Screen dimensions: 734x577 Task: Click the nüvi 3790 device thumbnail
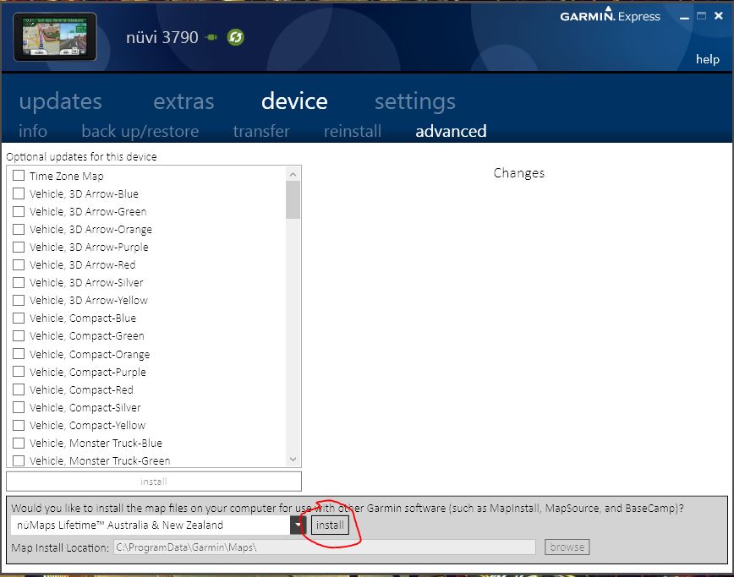pyautogui.click(x=55, y=37)
